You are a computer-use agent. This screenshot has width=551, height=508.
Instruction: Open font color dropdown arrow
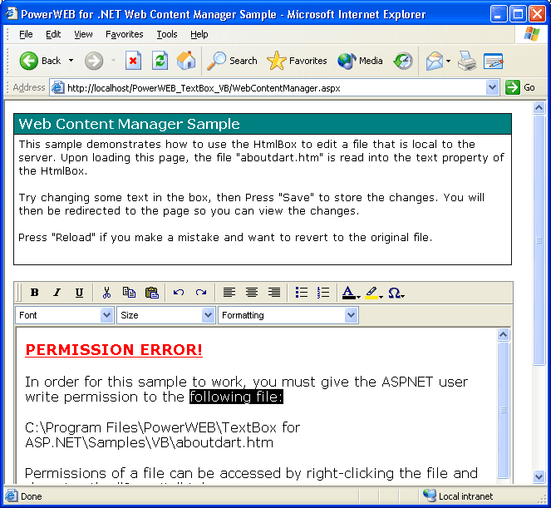click(358, 297)
